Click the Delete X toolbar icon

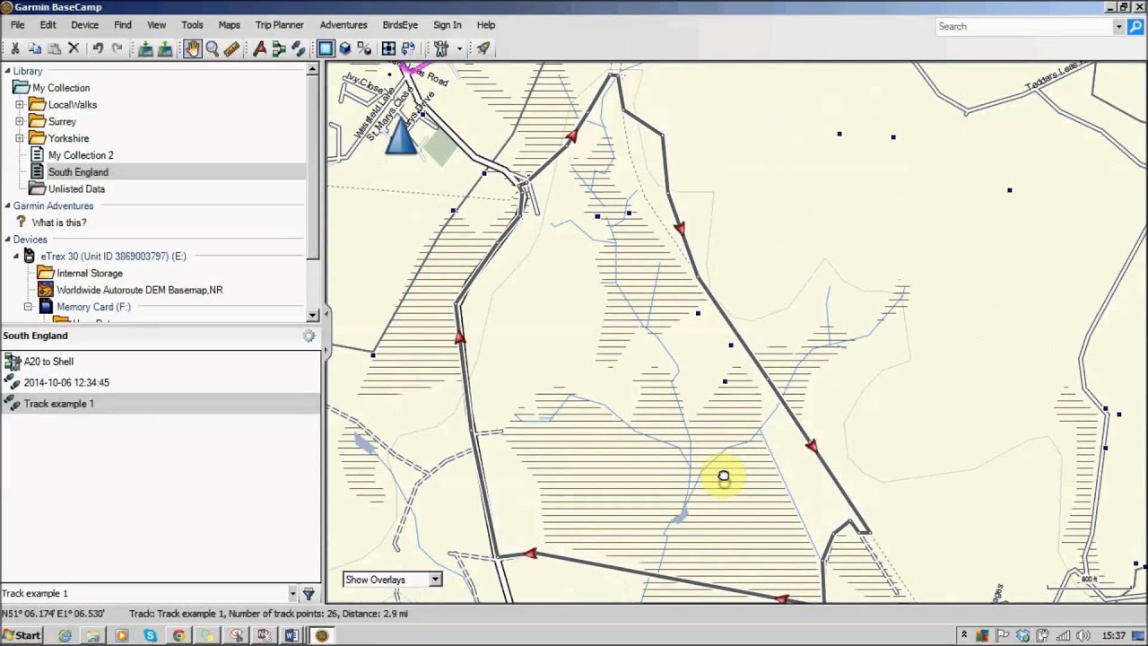click(74, 48)
